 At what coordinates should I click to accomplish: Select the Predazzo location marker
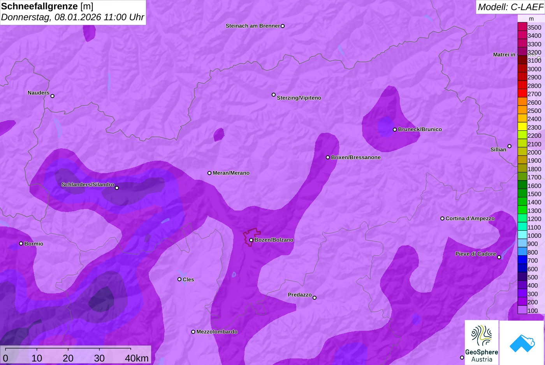315,298
